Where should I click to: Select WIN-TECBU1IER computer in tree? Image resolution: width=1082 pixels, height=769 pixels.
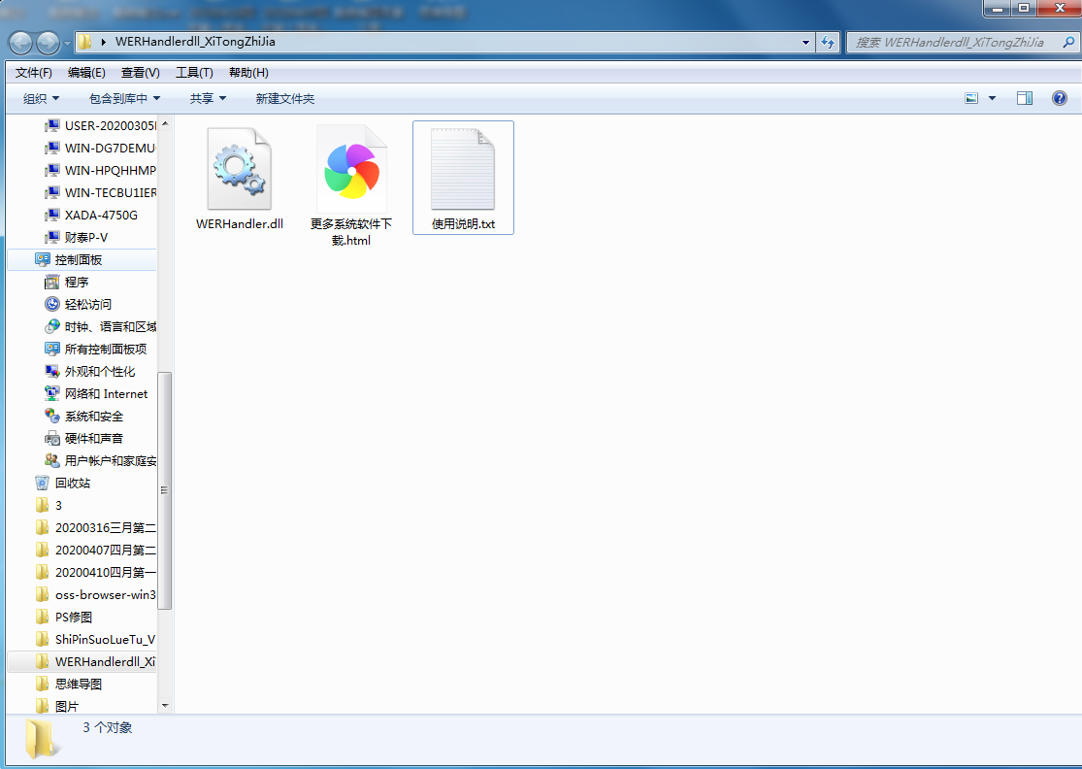tap(100, 192)
